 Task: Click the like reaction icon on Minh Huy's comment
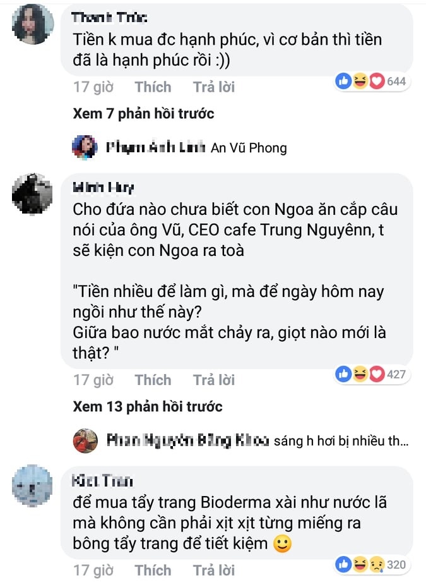[x=344, y=375]
